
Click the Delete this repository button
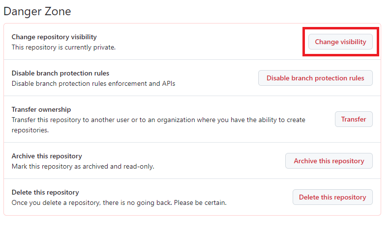click(332, 197)
